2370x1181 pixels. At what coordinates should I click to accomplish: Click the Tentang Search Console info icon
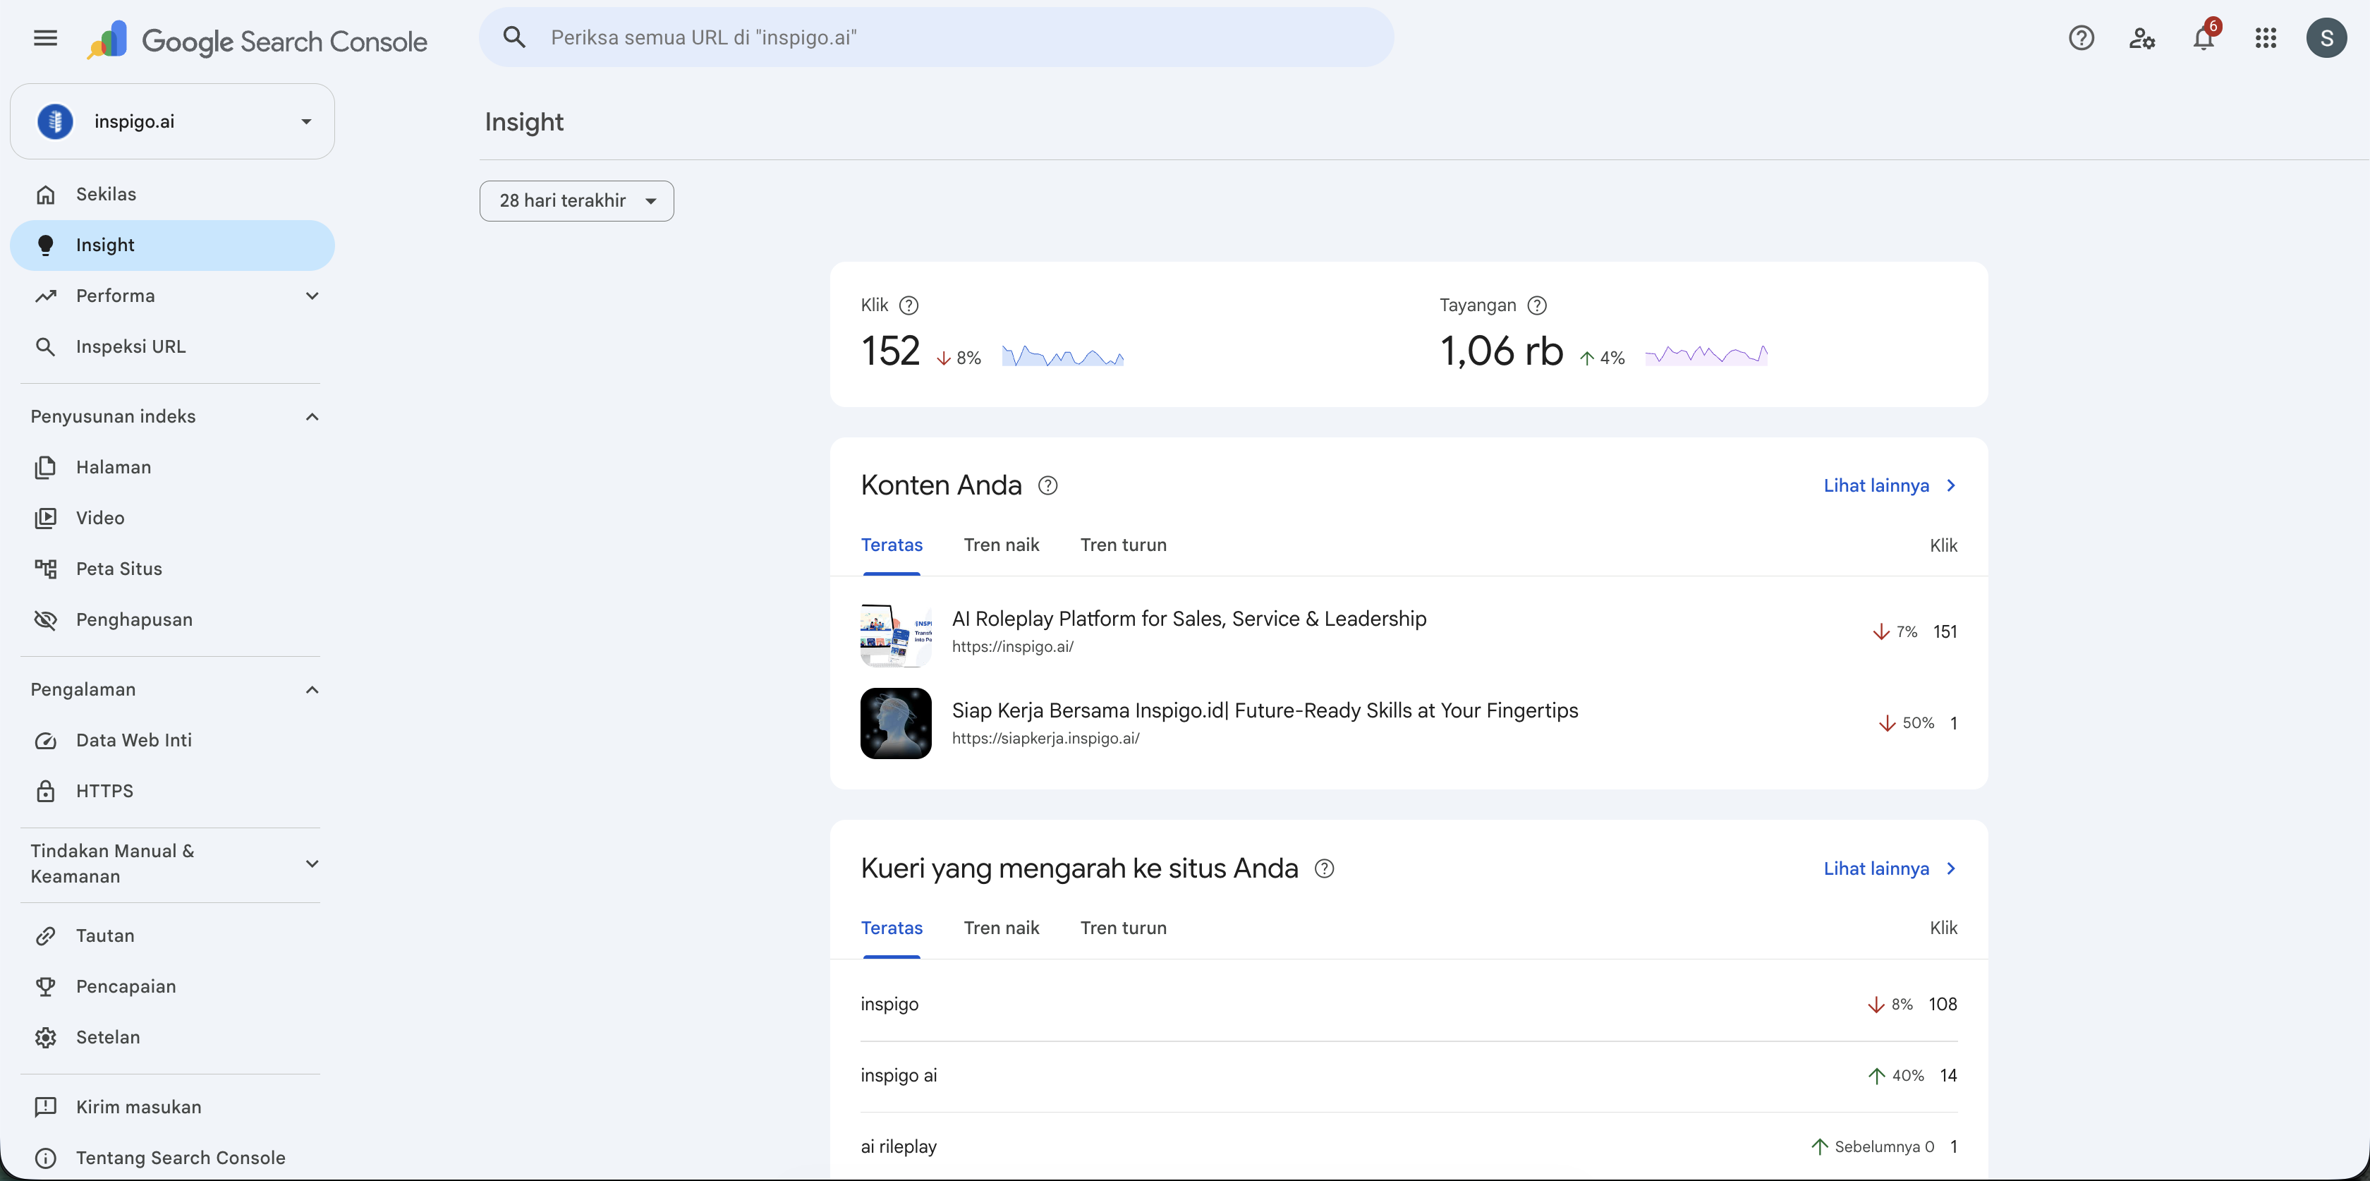[x=45, y=1158]
